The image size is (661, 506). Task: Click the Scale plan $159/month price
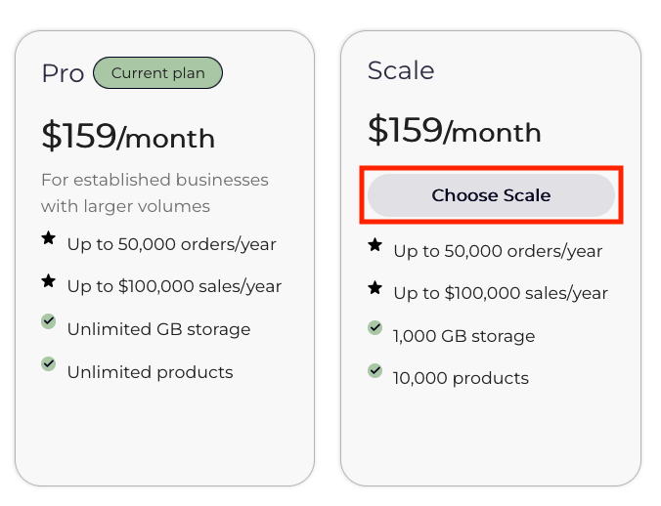tap(454, 130)
